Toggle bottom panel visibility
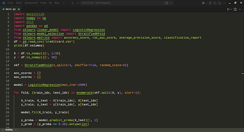Viewport: 244px width, 132px height. [220, 3]
